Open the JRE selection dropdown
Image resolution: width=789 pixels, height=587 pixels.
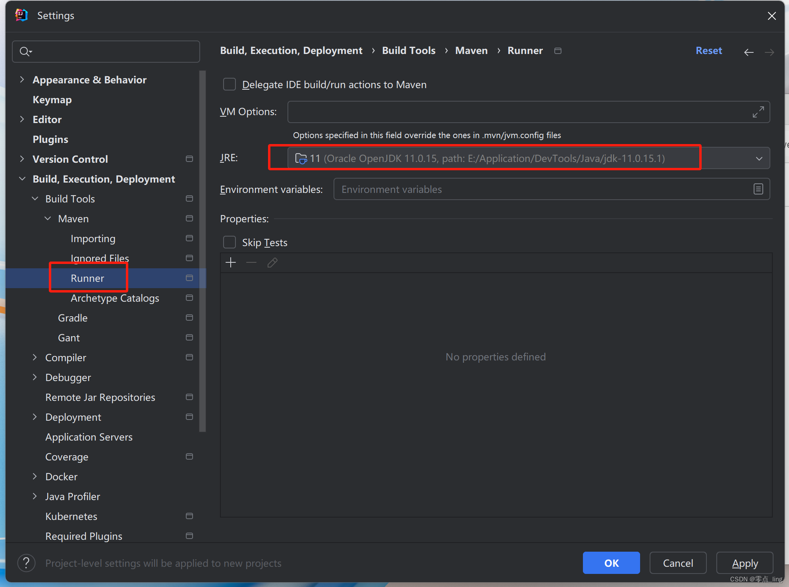(759, 158)
